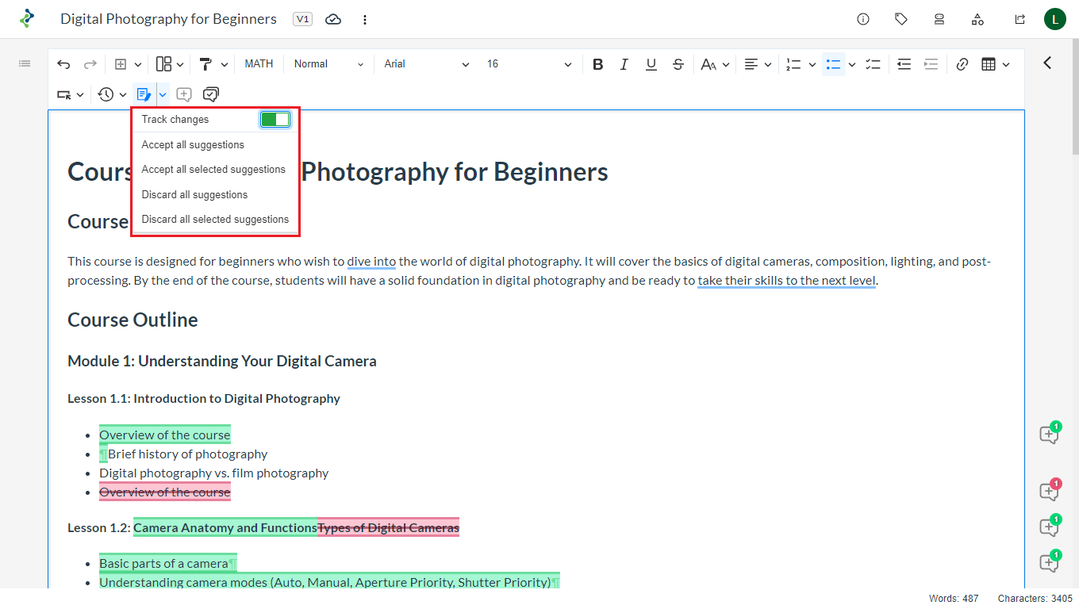Click the export/share icon in header
The image size is (1079, 609).
point(1020,19)
